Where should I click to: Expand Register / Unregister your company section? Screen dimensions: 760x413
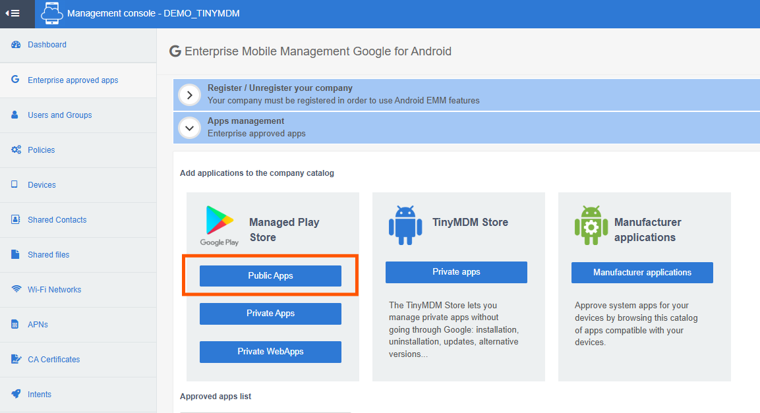coord(190,95)
